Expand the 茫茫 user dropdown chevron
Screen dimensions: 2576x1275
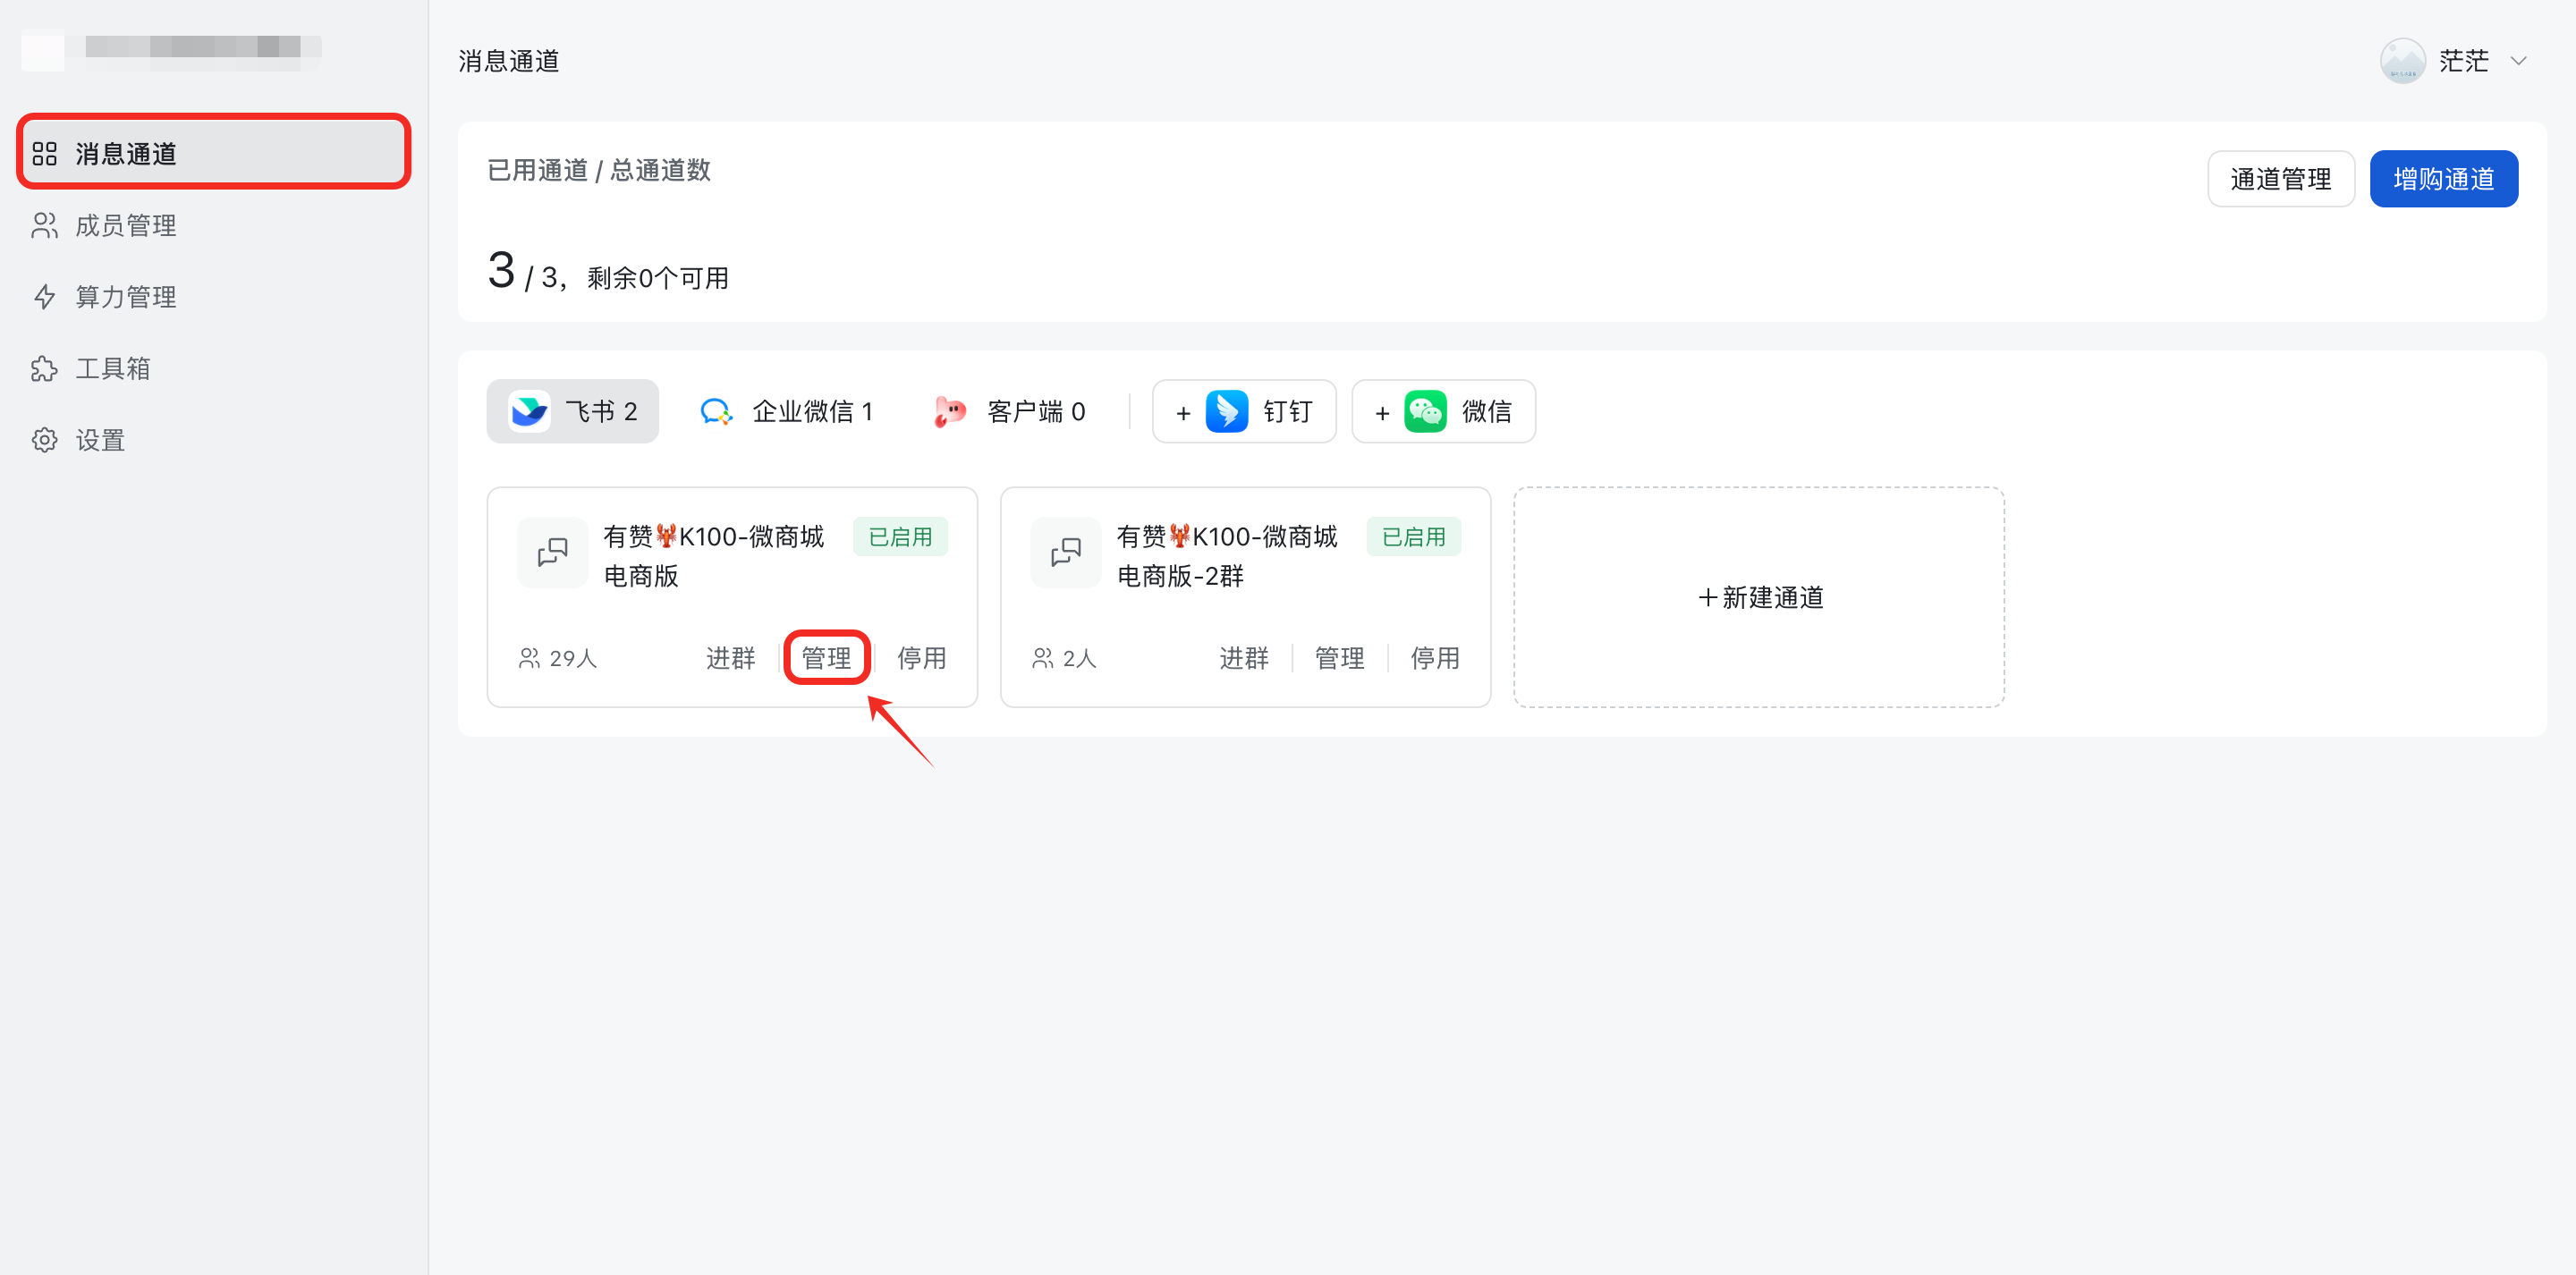click(x=2518, y=61)
